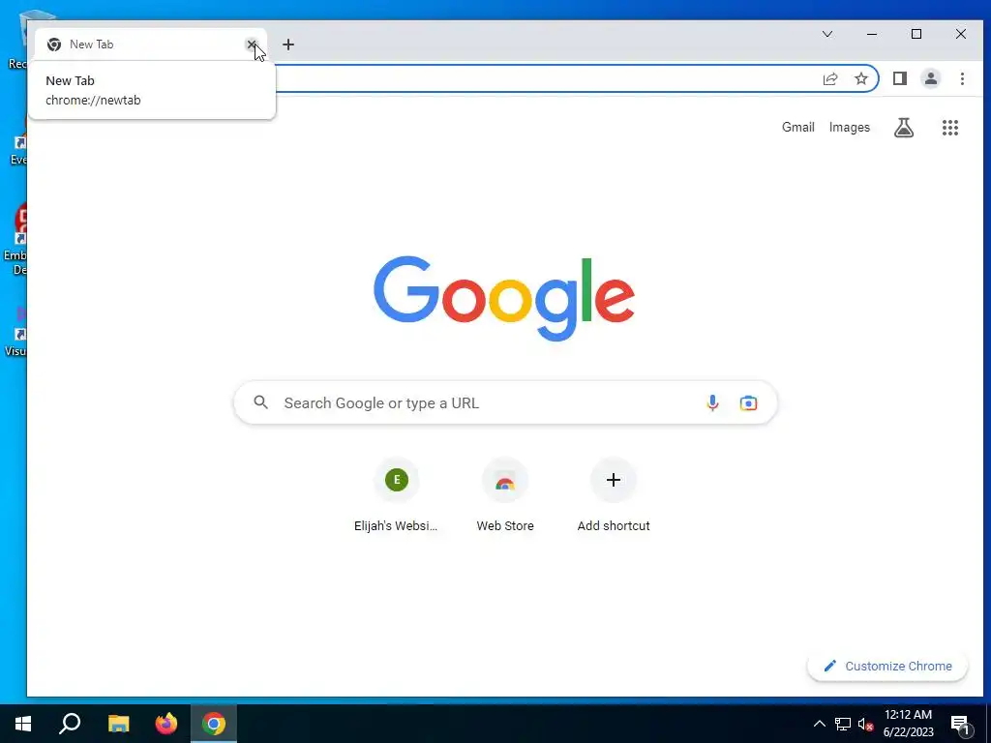
Task: Open the Windows Start menu
Action: pyautogui.click(x=23, y=724)
